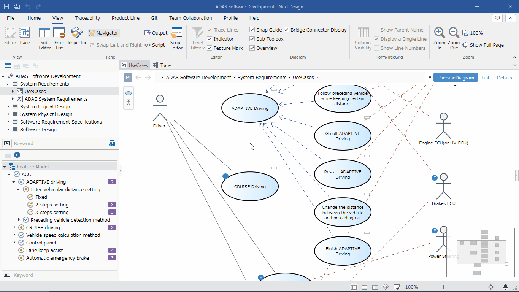Click the overview minimap thumbnail
The height and width of the screenshot is (292, 519).
[480, 252]
